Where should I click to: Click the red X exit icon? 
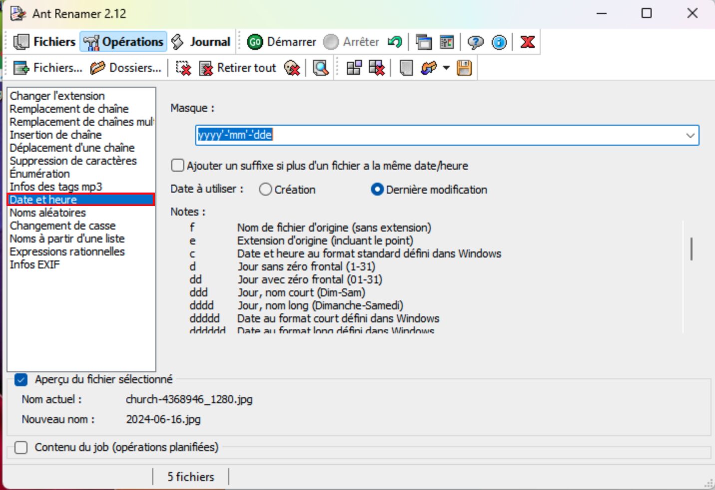pyautogui.click(x=527, y=42)
